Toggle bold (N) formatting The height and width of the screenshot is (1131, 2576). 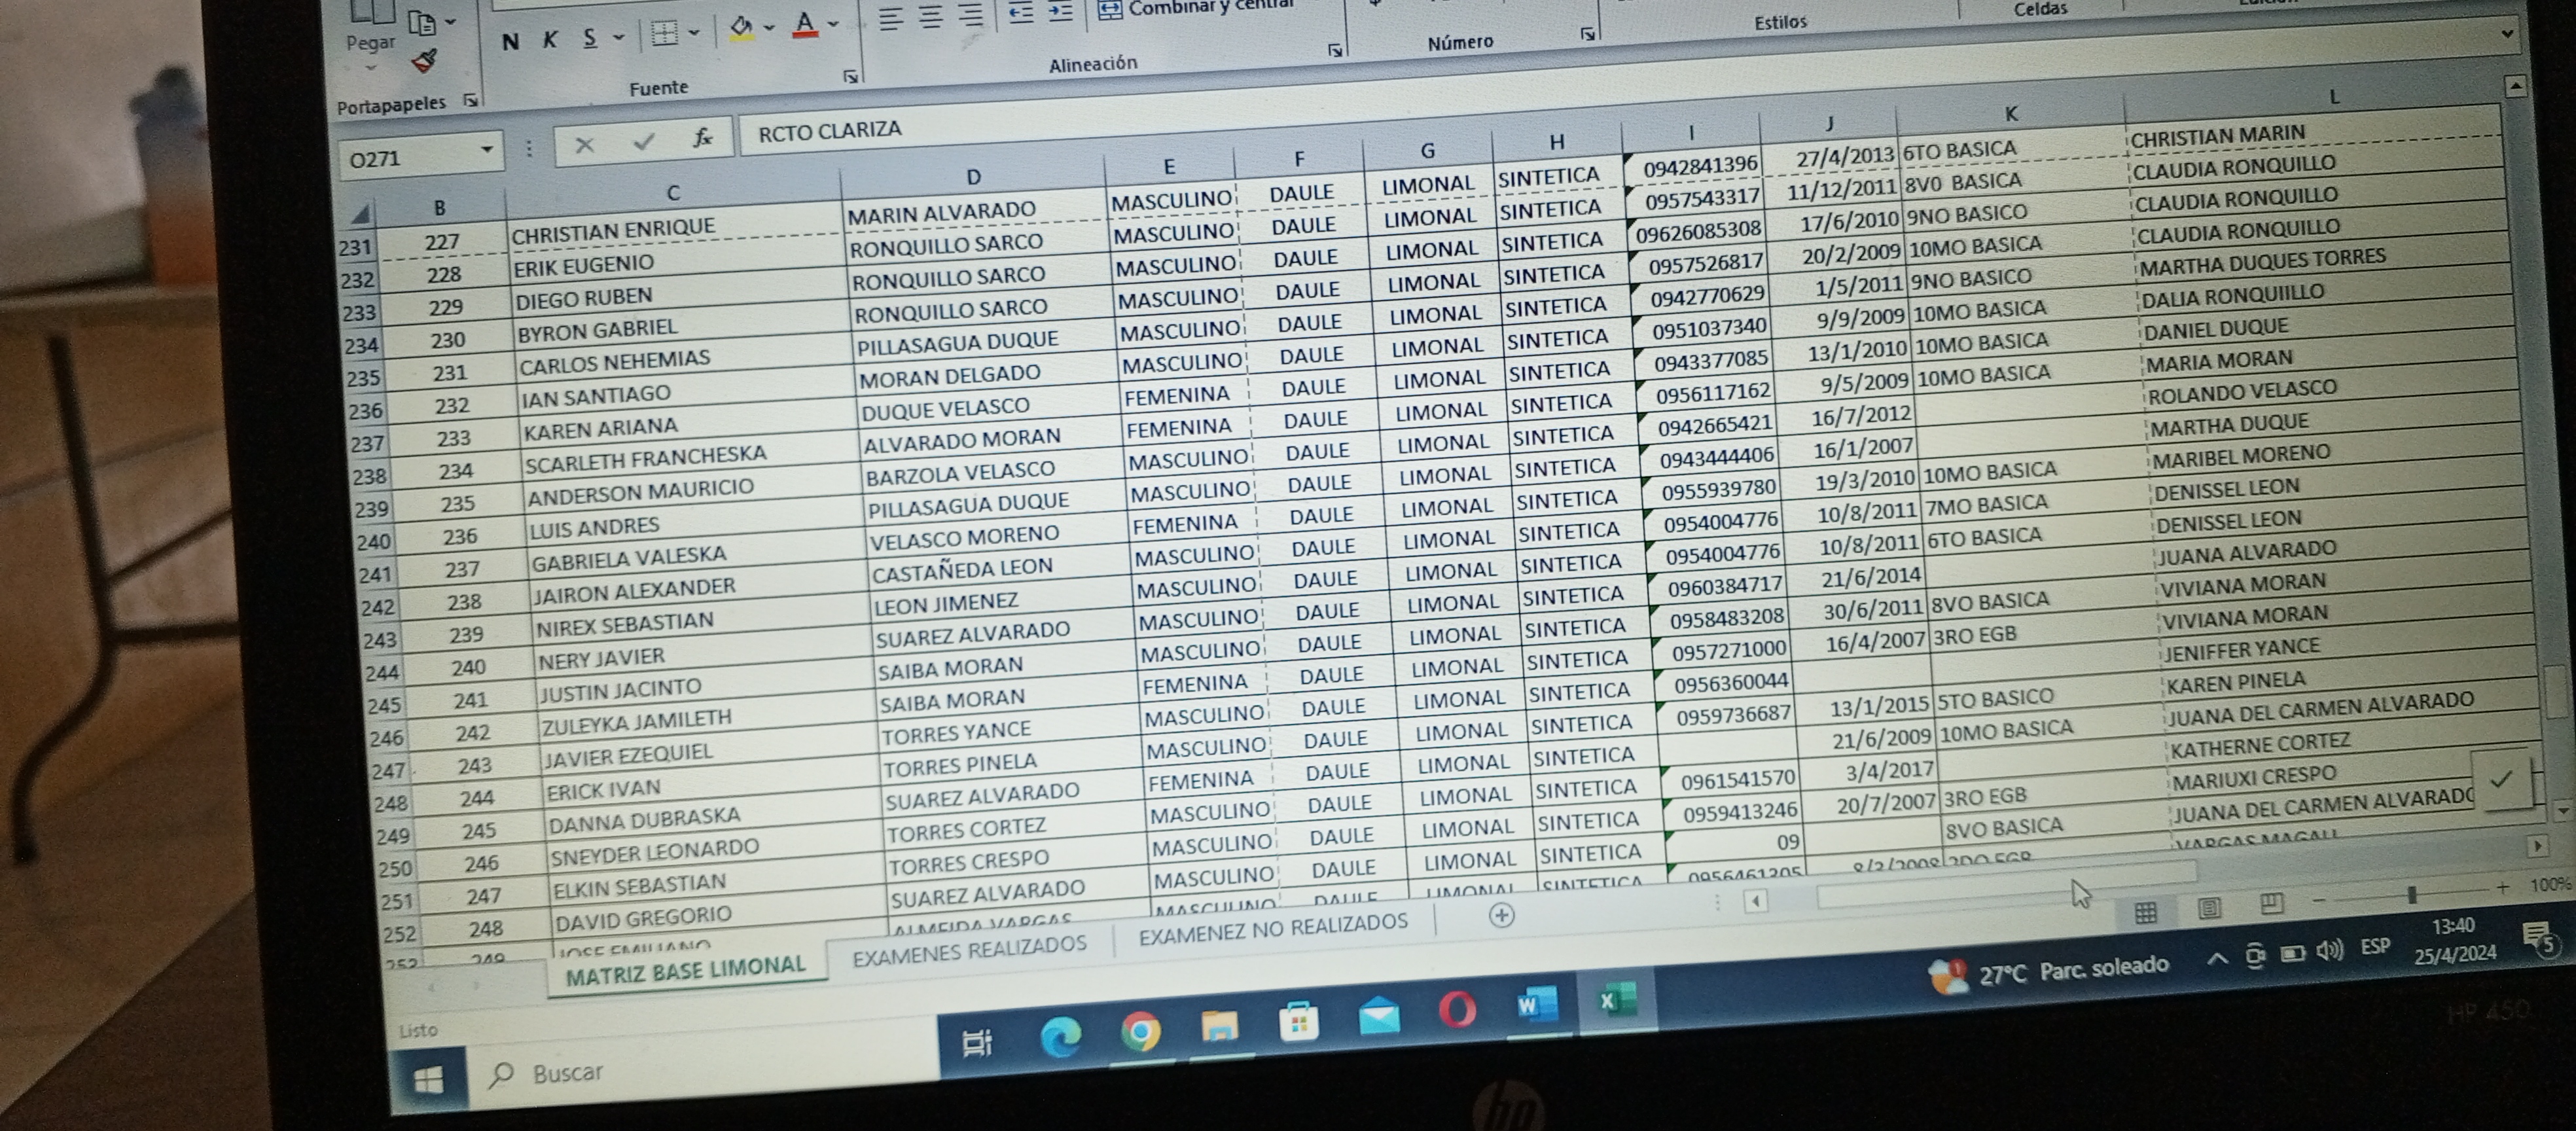pos(510,41)
